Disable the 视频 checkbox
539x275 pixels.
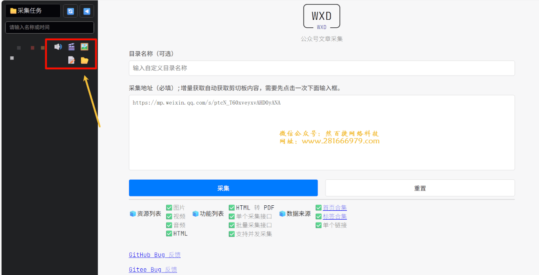[x=169, y=216]
